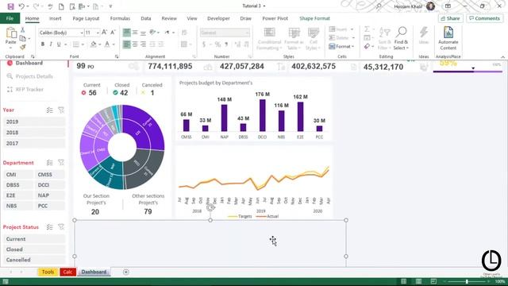The height and width of the screenshot is (286, 508).
Task: Click the Year slicer multi-select icon
Action: click(x=49, y=110)
